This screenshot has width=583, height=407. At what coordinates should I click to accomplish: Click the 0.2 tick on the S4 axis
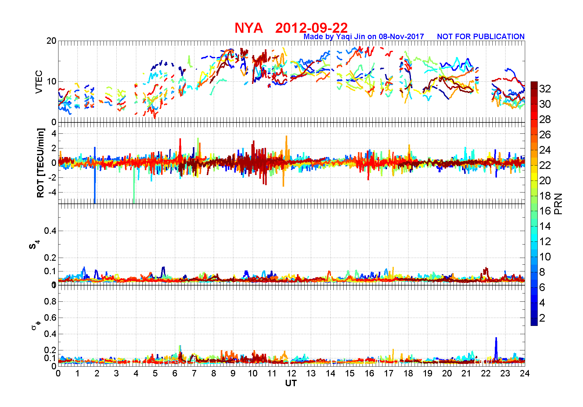(x=50, y=258)
